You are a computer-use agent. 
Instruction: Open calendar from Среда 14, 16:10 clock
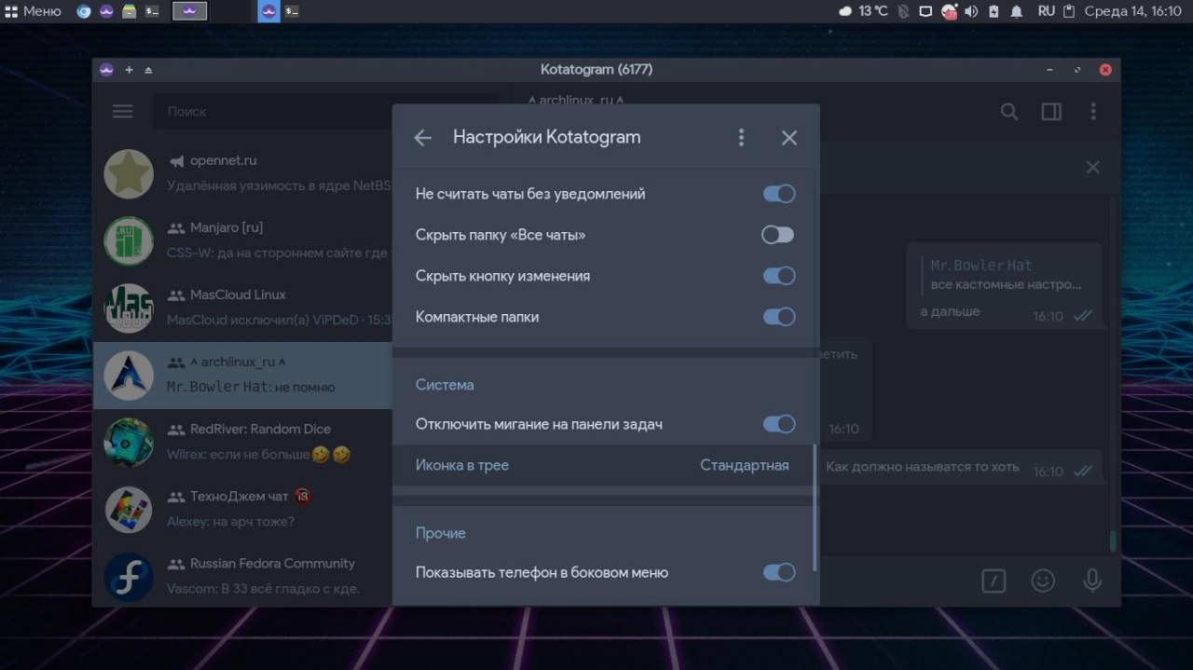click(1132, 11)
